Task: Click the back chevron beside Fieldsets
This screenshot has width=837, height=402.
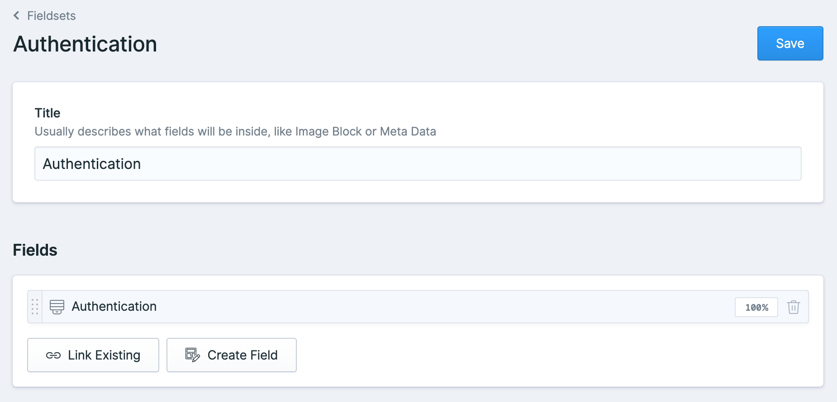Action: point(16,16)
